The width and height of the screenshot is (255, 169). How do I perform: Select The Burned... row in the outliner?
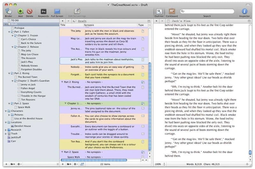pos(104,93)
